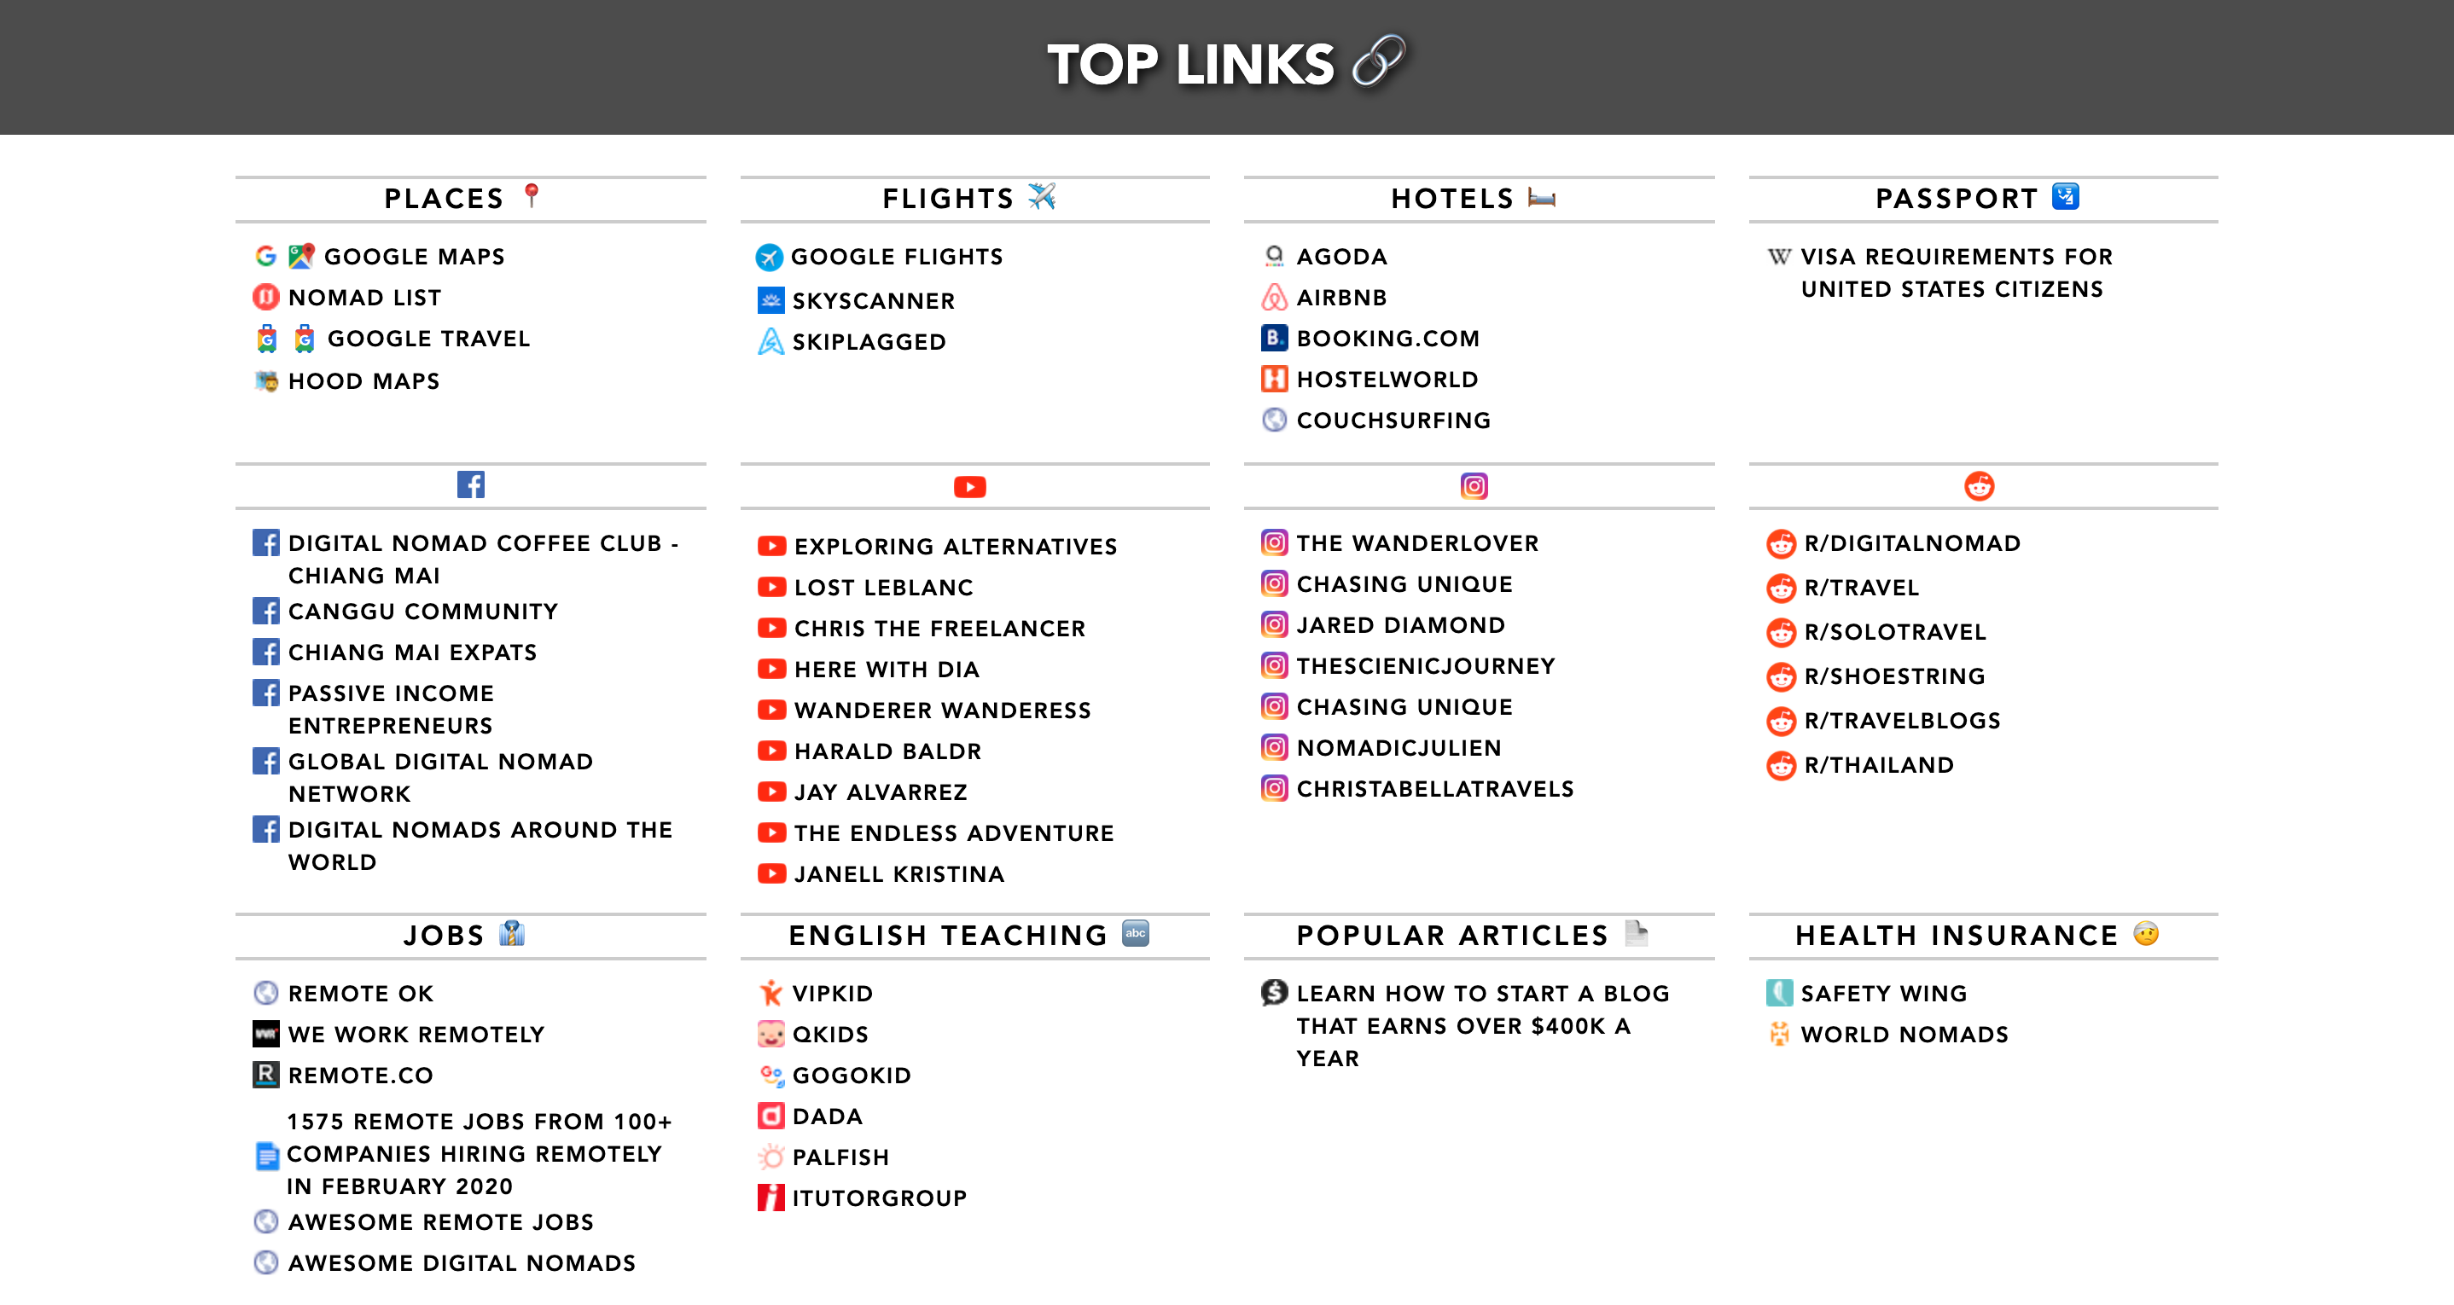Screen dimensions: 2454x1305
Task: Open the World Nomads insurance link
Action: pyautogui.click(x=1904, y=1034)
